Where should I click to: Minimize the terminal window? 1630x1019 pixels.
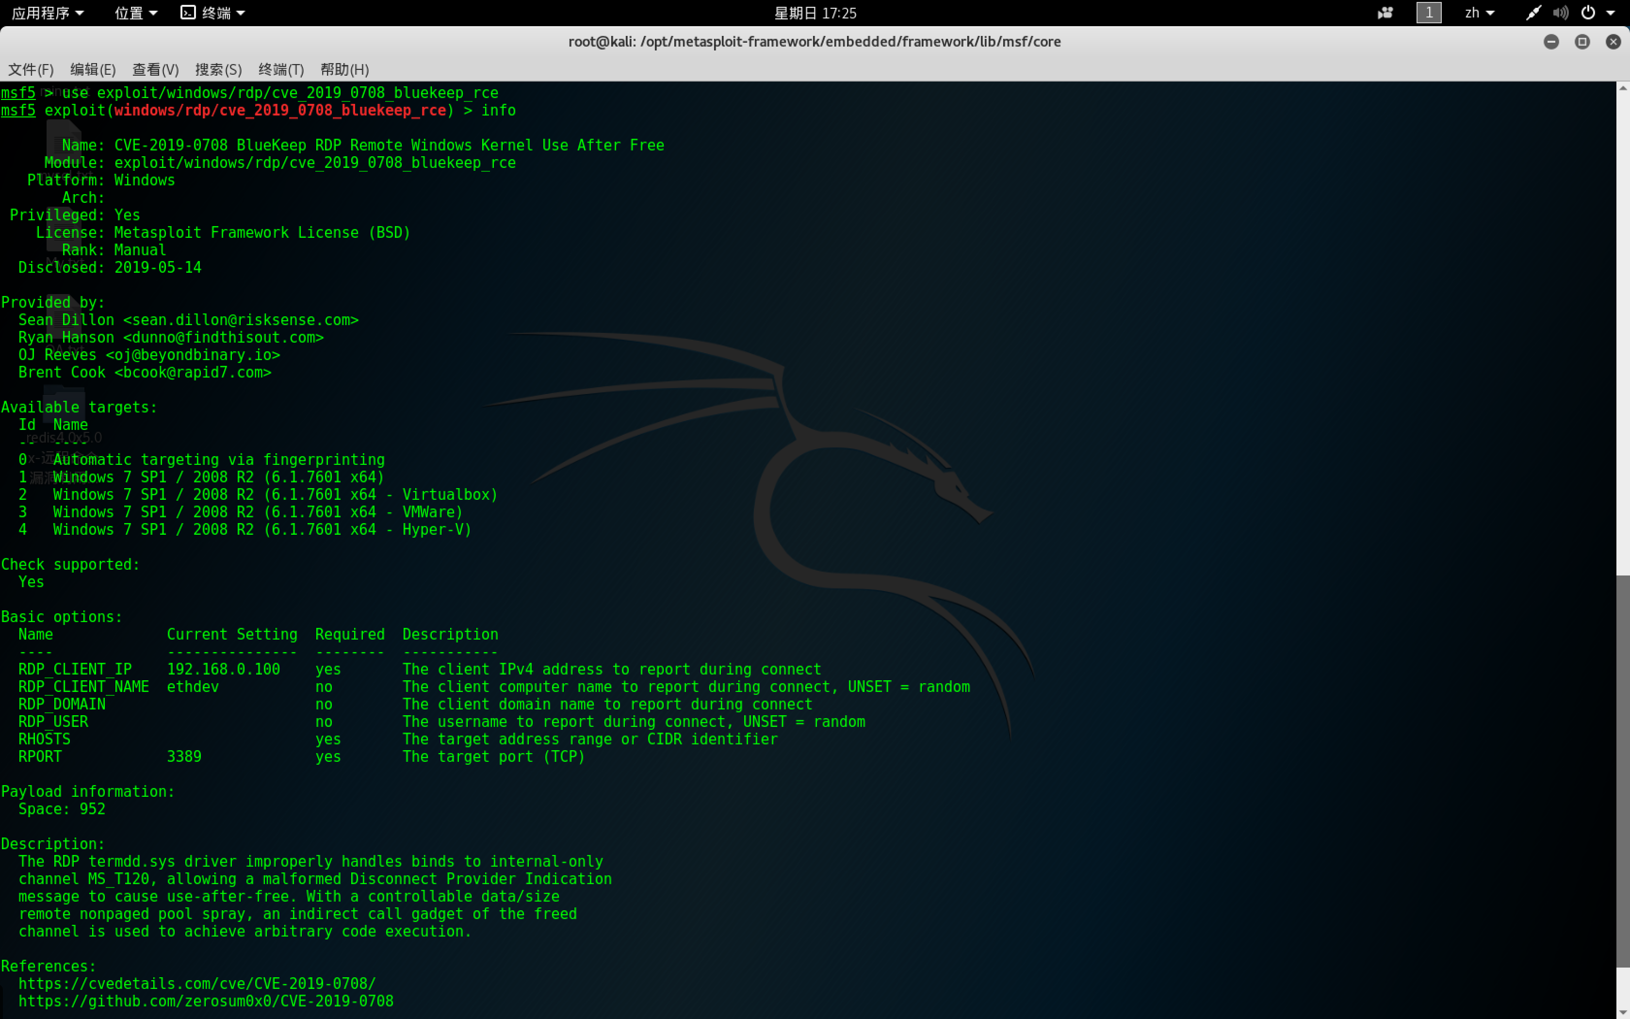(x=1551, y=42)
